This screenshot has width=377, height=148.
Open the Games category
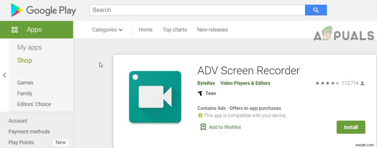[25, 83]
